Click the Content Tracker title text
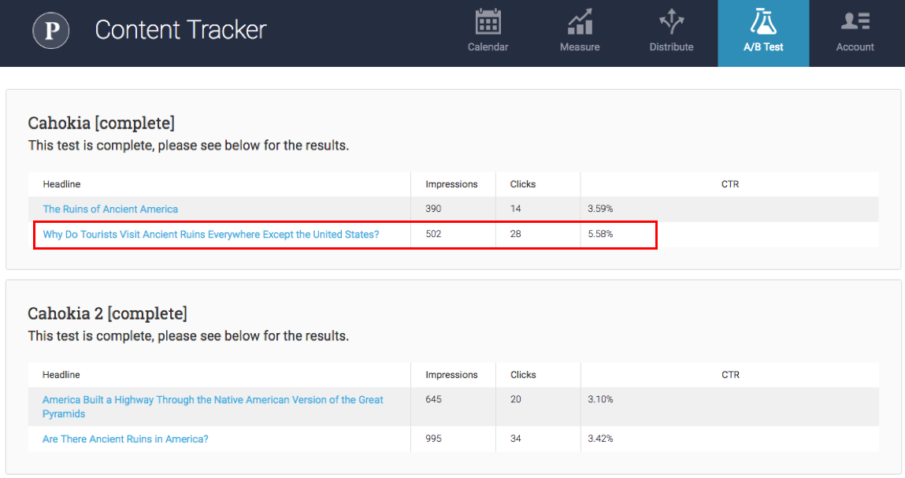905x478 pixels. pyautogui.click(x=180, y=30)
